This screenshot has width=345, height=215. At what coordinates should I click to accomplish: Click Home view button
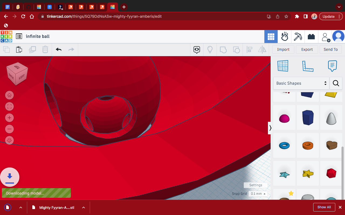coord(9,95)
